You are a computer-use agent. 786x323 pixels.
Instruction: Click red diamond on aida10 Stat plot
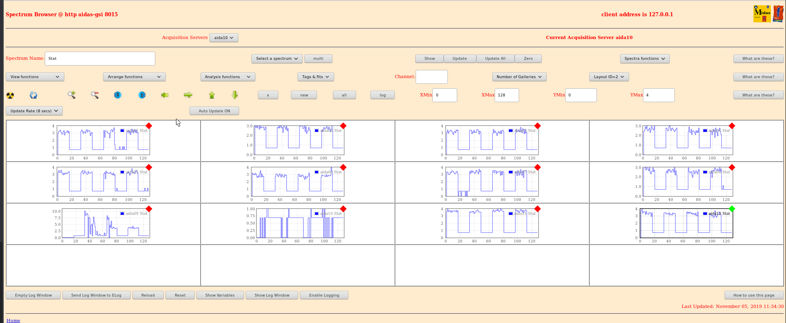coord(343,209)
